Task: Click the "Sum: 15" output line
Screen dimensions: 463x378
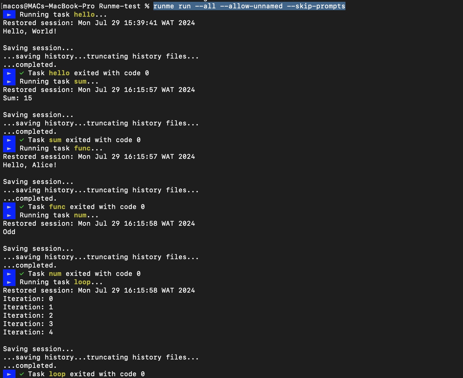Action: pyautogui.click(x=17, y=98)
